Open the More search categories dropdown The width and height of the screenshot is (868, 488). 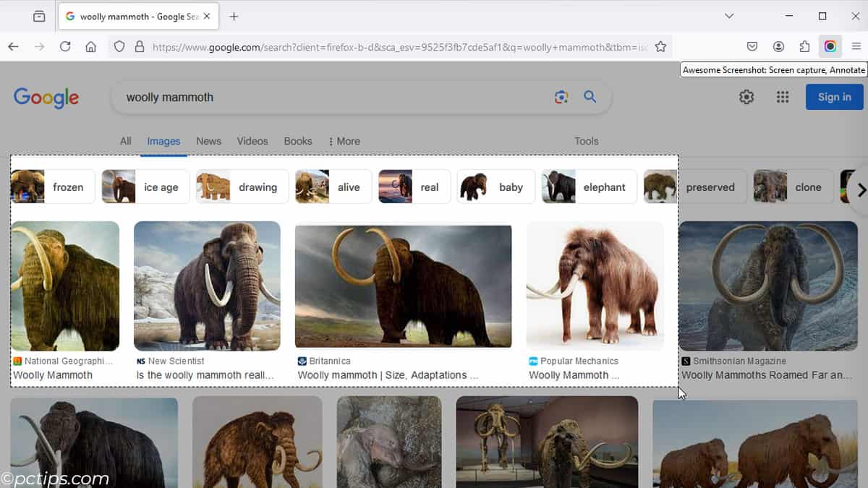click(x=344, y=141)
